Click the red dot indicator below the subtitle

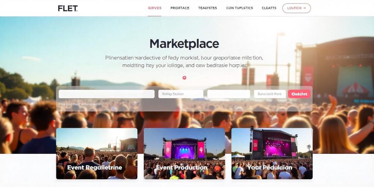pyautogui.click(x=184, y=77)
